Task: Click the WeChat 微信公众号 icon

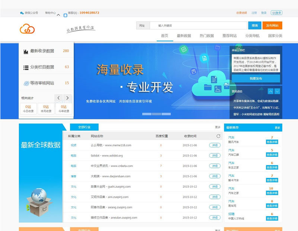Action: [22, 13]
